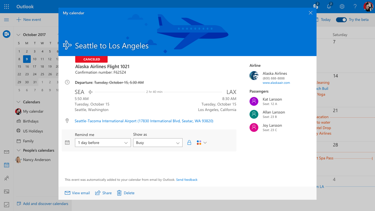The image size is (375, 211).
Task: Open the People icon in left rail
Action: 7,178
